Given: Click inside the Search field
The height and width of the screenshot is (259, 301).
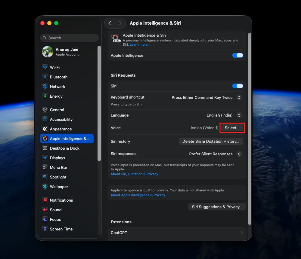Looking at the screenshot, I should point(69,38).
